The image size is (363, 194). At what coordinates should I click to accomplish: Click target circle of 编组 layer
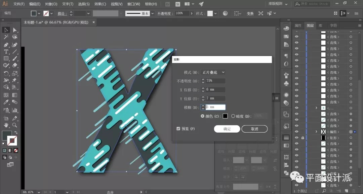click(351, 132)
